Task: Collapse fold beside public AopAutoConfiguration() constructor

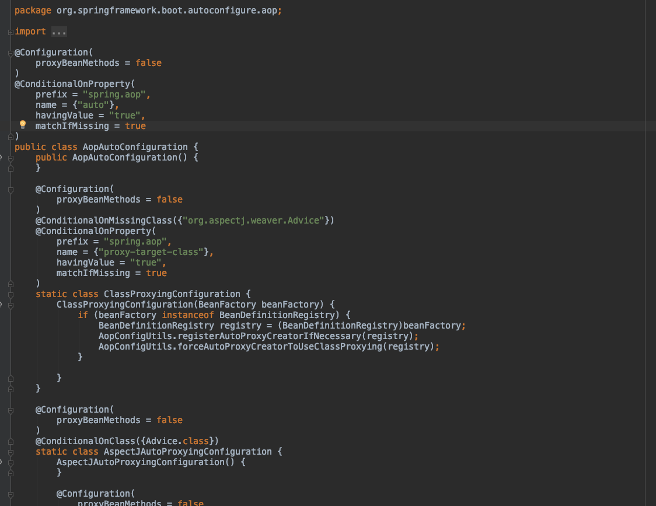Action: coord(11,158)
